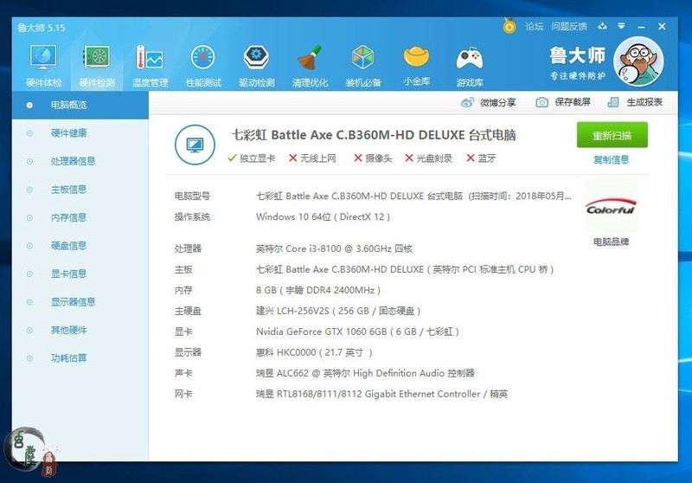Click green 重新扫描 rescan button

pyautogui.click(x=612, y=135)
